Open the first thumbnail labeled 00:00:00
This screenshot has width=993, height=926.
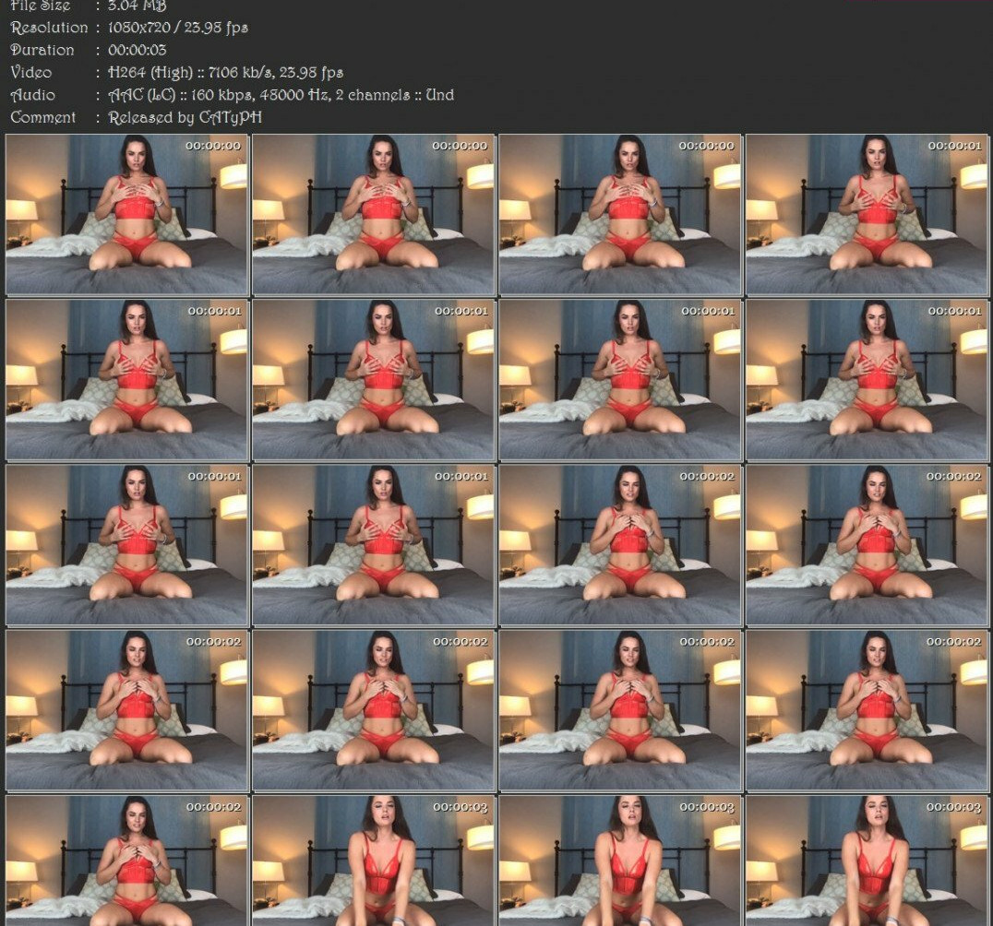[126, 215]
